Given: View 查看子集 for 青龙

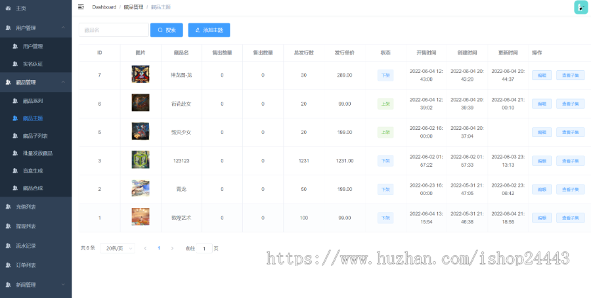Looking at the screenshot, I should tap(570, 189).
